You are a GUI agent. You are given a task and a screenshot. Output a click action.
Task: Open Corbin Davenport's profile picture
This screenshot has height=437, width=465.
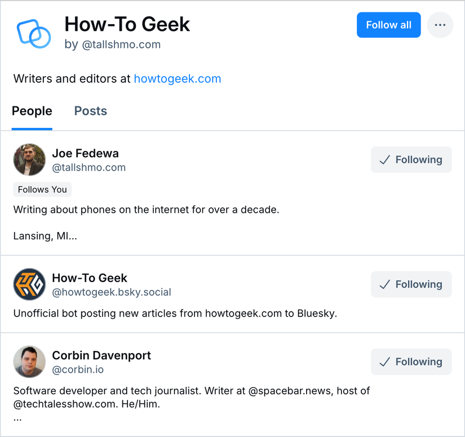coord(29,362)
